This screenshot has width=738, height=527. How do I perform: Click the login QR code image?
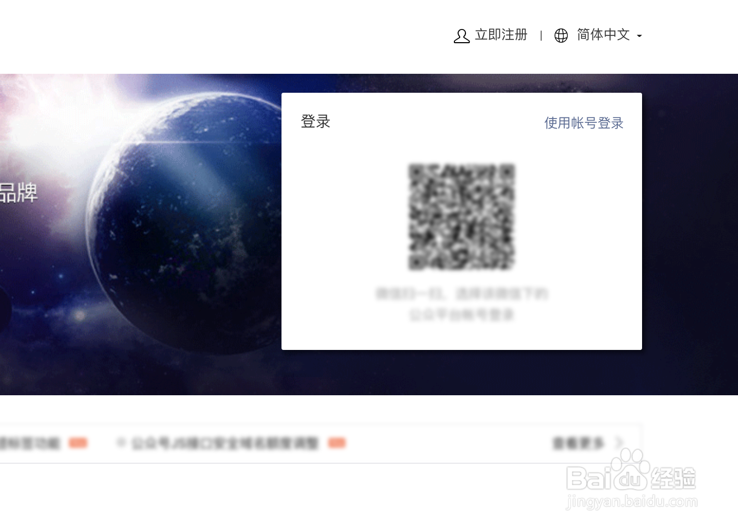461,217
